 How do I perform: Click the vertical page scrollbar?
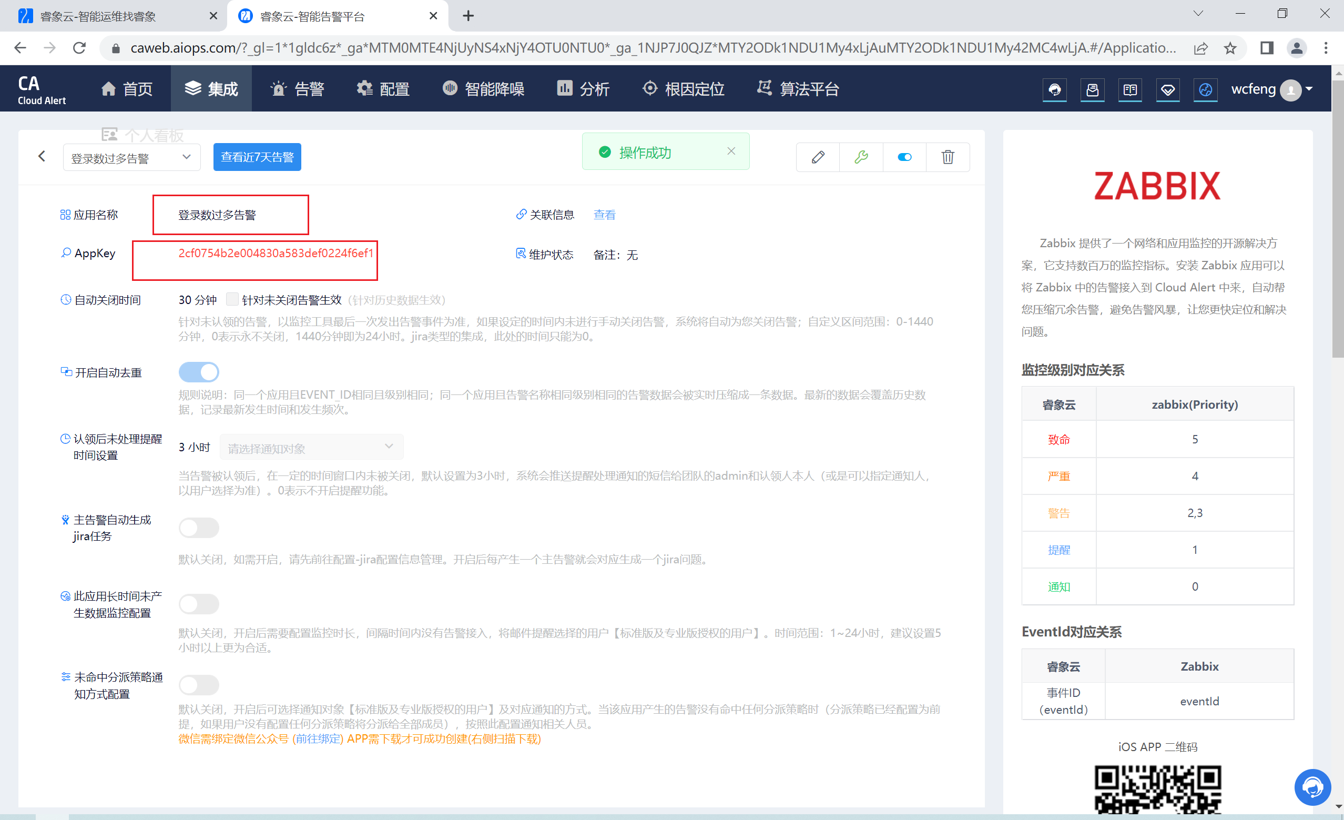1338,218
